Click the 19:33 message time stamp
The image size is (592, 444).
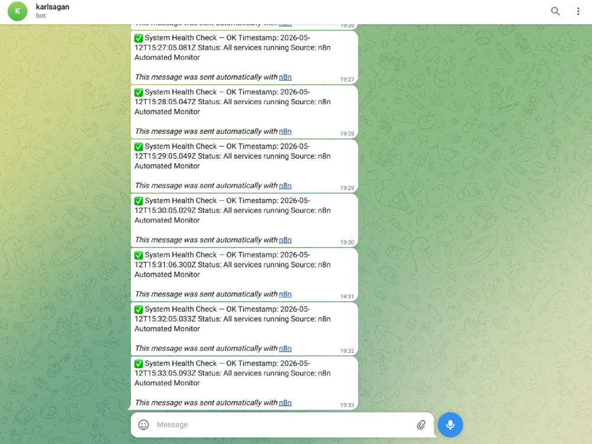tap(347, 405)
